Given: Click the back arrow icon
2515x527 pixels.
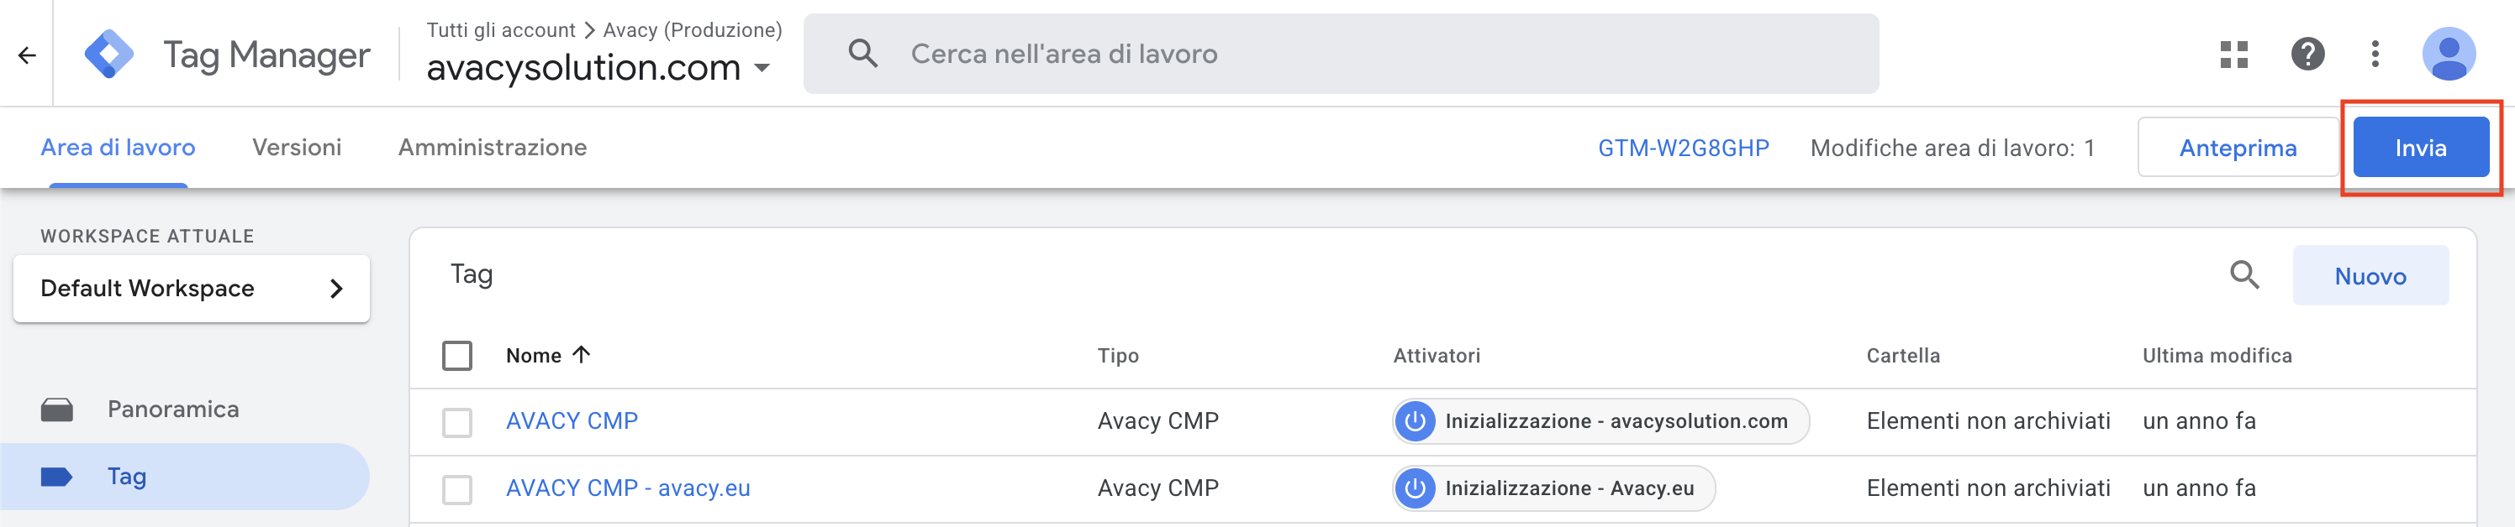Looking at the screenshot, I should (28, 55).
